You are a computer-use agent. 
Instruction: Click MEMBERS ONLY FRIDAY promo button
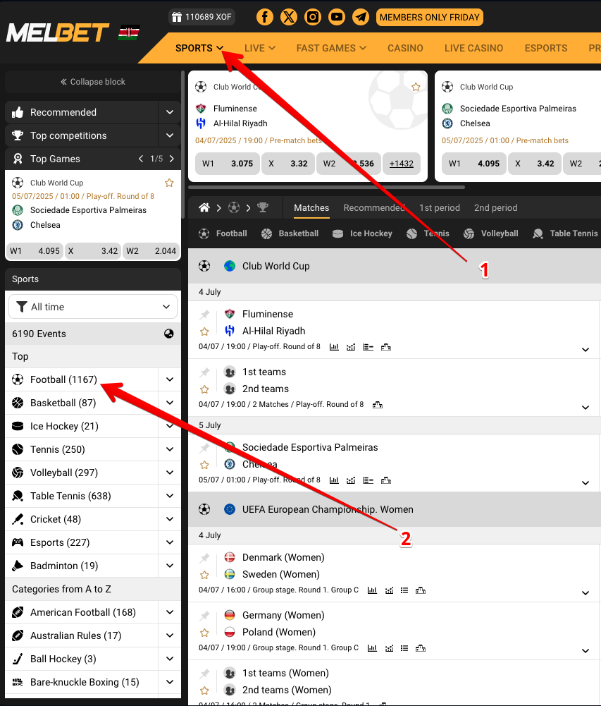[x=430, y=17]
